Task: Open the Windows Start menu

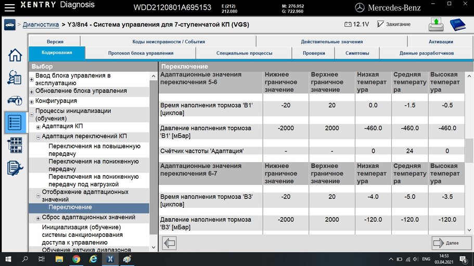Action: (x=8, y=259)
